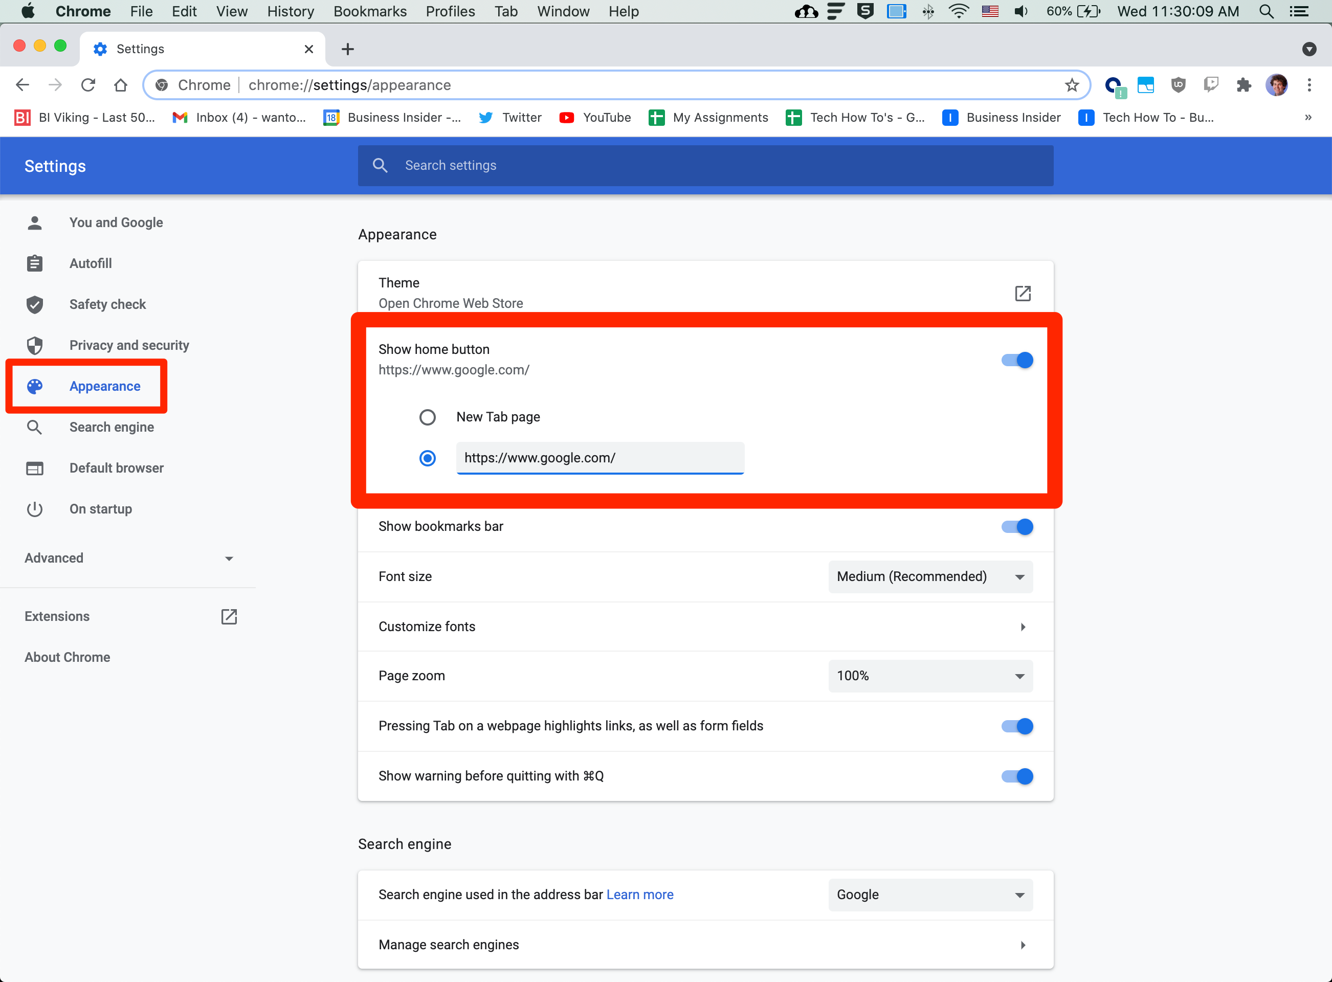Click the search magnifier in settings bar

pyautogui.click(x=381, y=165)
